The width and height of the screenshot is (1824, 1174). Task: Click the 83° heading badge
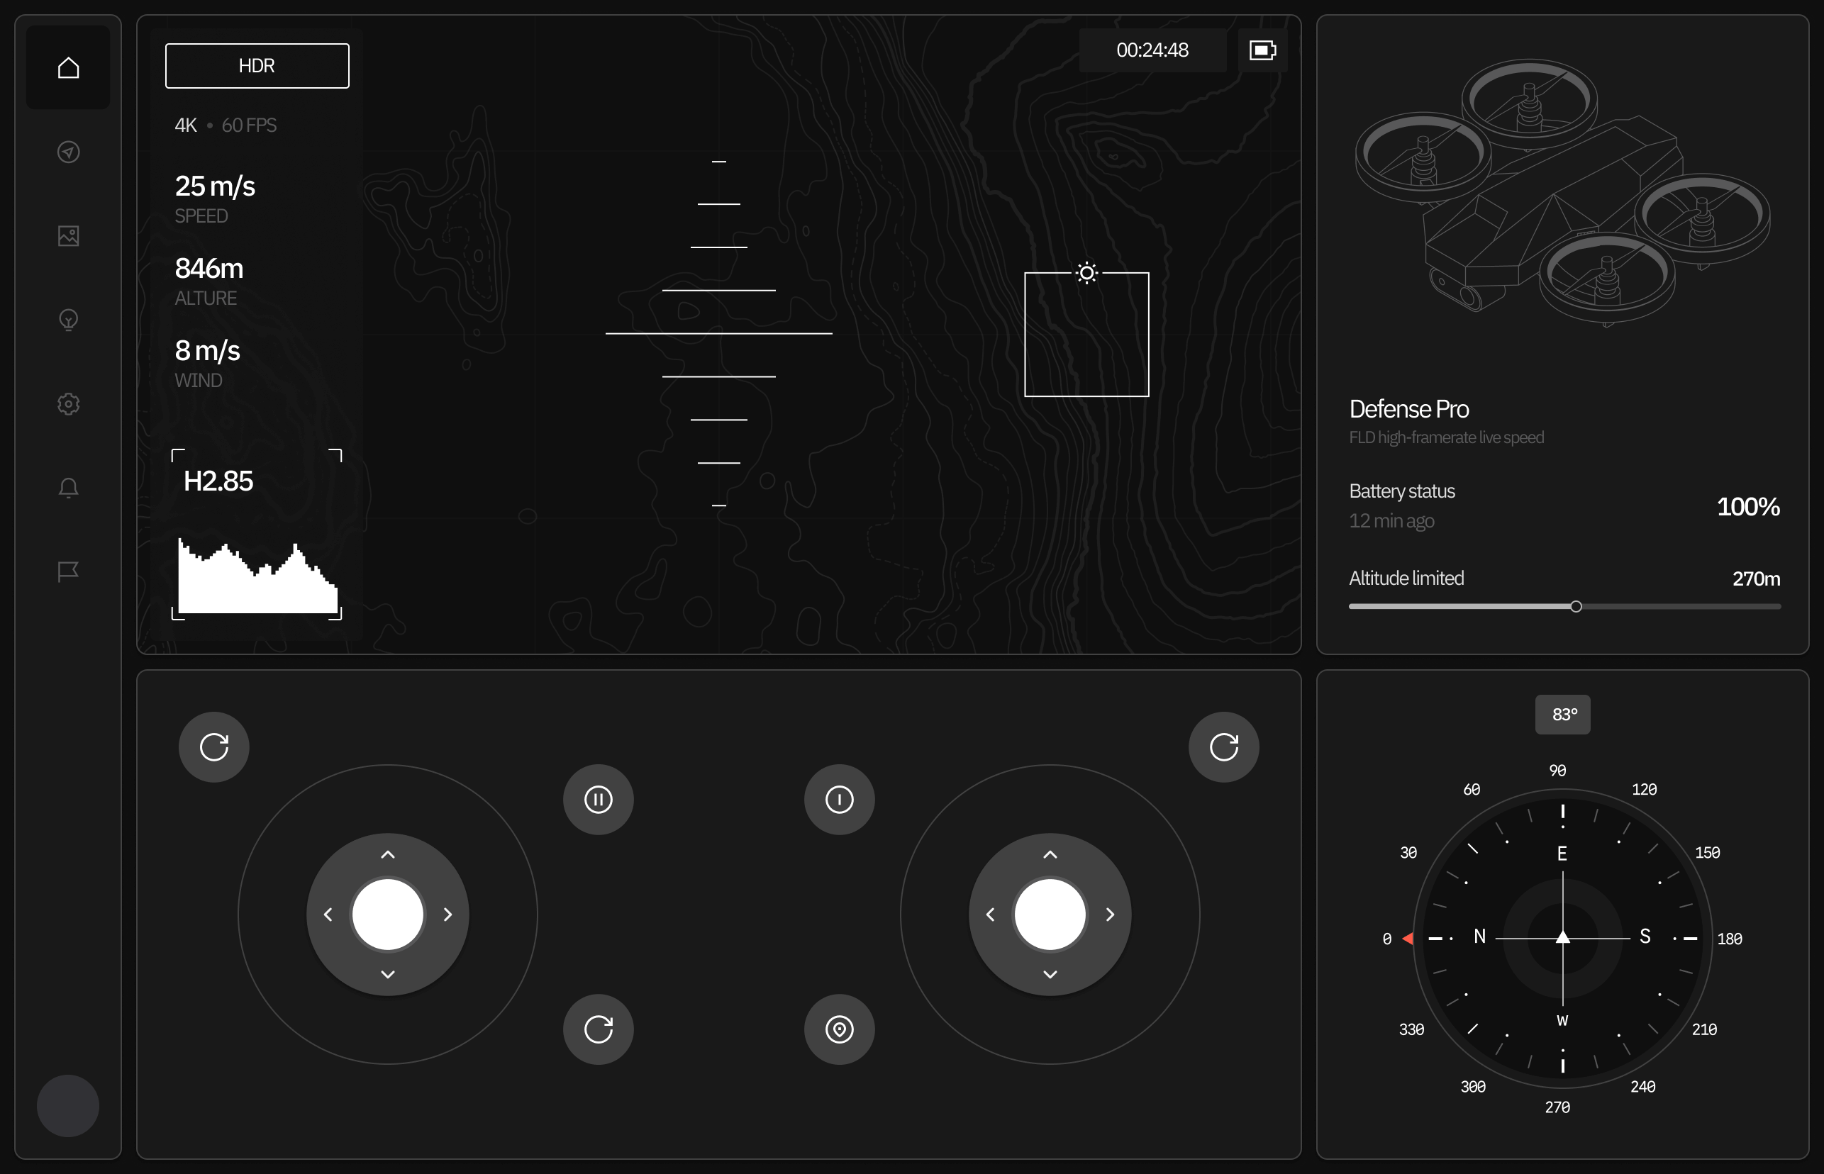coord(1562,715)
